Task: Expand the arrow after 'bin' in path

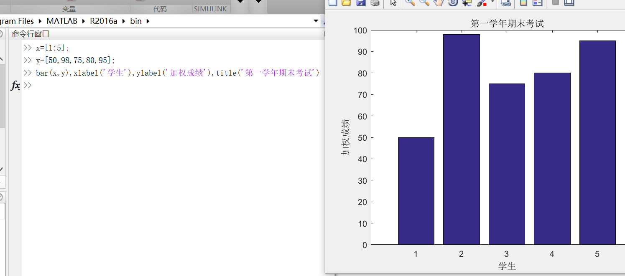Action: pyautogui.click(x=148, y=21)
